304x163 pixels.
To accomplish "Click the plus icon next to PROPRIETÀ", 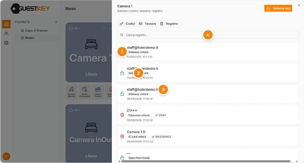I will click(56, 22).
